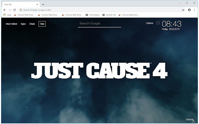199x124 pixels.
Task: Select the New Tab browser tab
Action: 21,5
